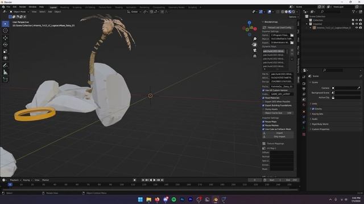The image size is (364, 204).
Task: Click eyedropper beside Camera field
Action: 359,88
